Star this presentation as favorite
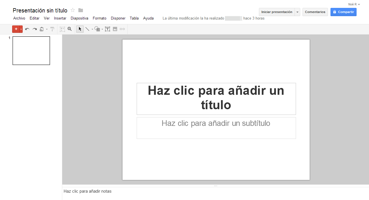 (73, 10)
